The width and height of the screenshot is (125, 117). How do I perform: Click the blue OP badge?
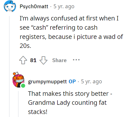coord(72,81)
